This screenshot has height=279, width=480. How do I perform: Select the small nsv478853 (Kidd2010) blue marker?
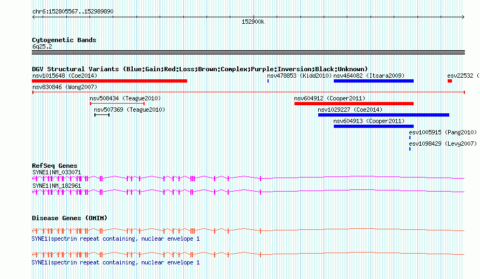tap(268, 81)
